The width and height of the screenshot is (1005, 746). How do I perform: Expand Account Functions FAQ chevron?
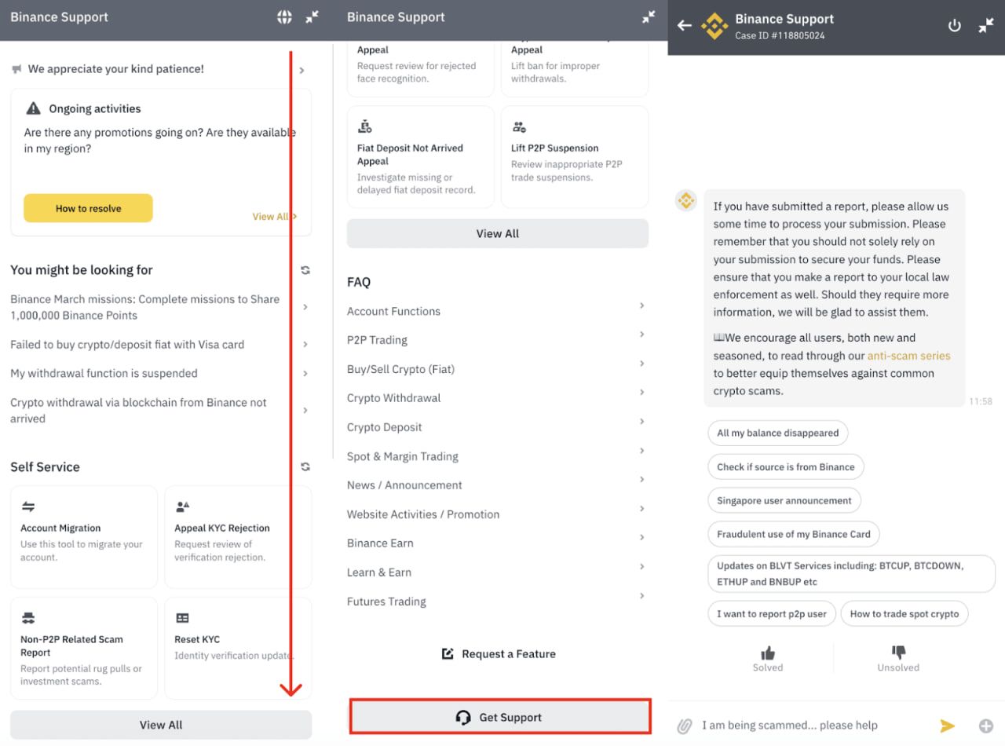click(641, 305)
